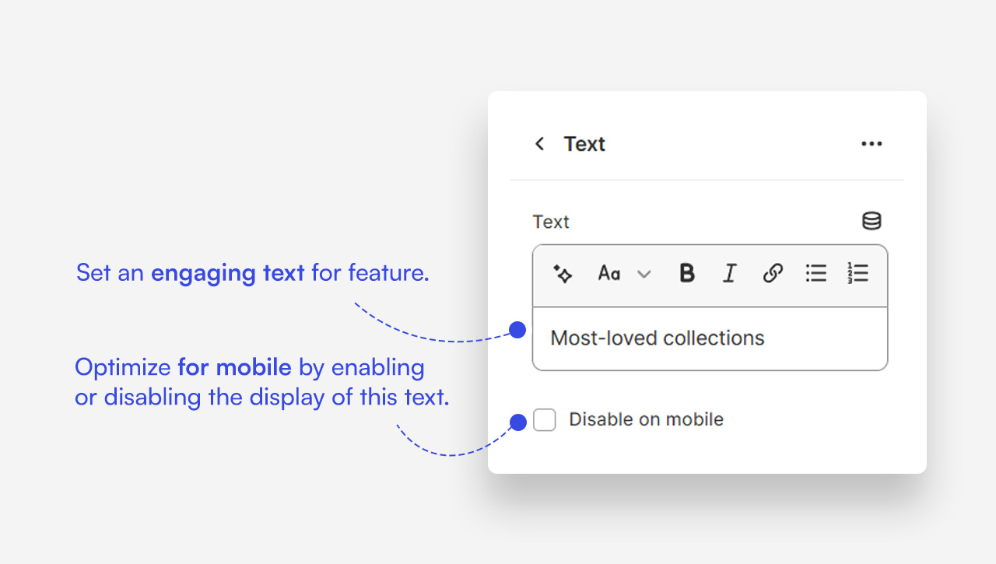Click the "Text" field label above the editor

551,222
